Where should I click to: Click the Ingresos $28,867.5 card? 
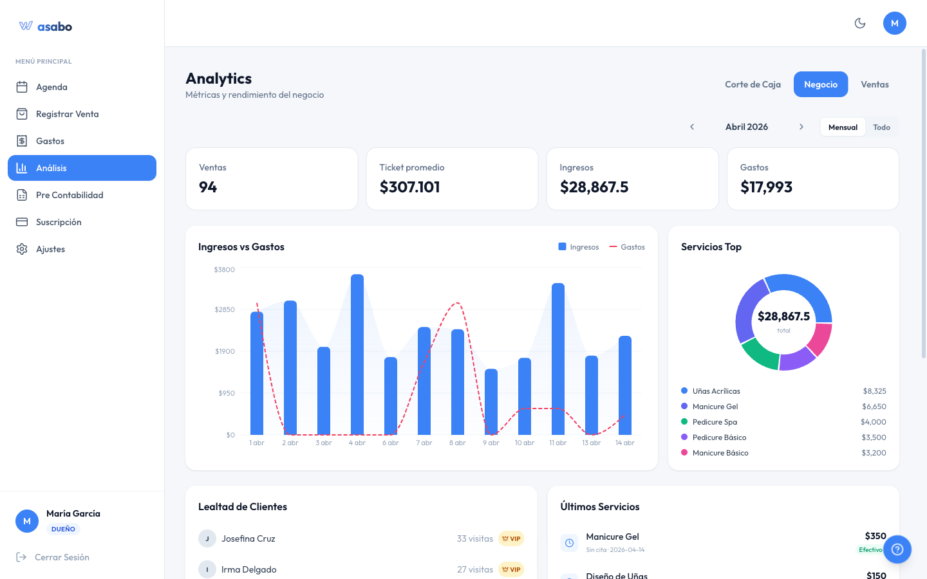coord(632,179)
